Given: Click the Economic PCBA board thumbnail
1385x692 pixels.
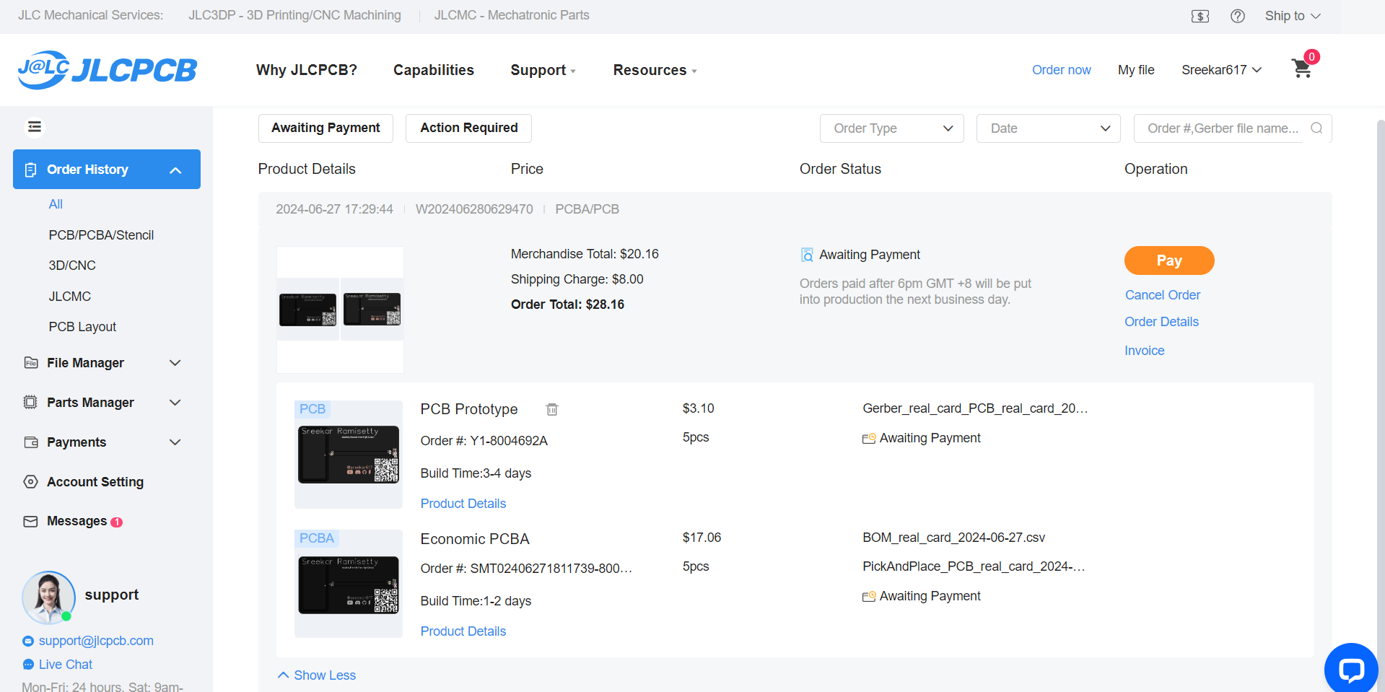Looking at the screenshot, I should coord(349,585).
